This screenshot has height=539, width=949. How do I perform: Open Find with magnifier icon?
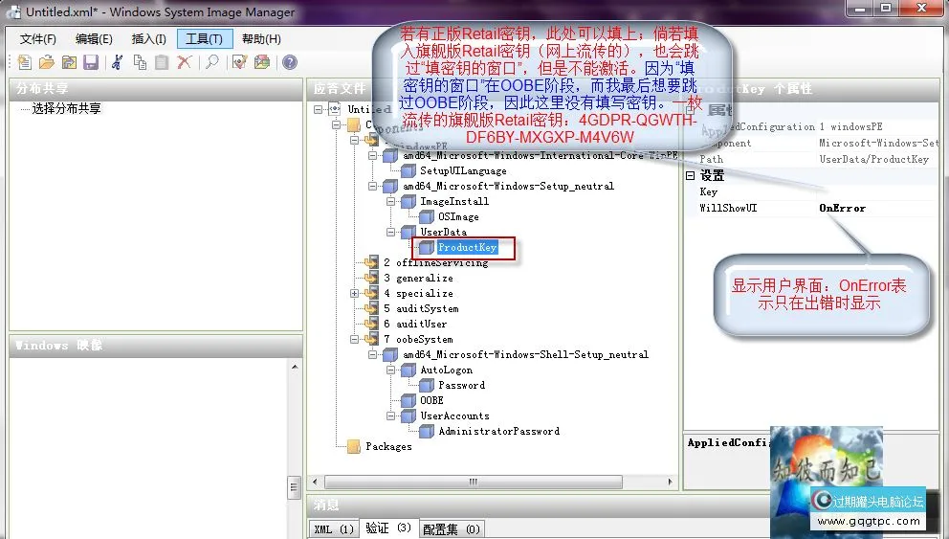tap(211, 62)
